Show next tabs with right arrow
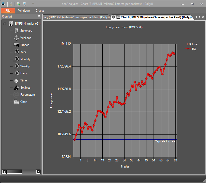Viewport: 206px width, 183px height. 199,17
